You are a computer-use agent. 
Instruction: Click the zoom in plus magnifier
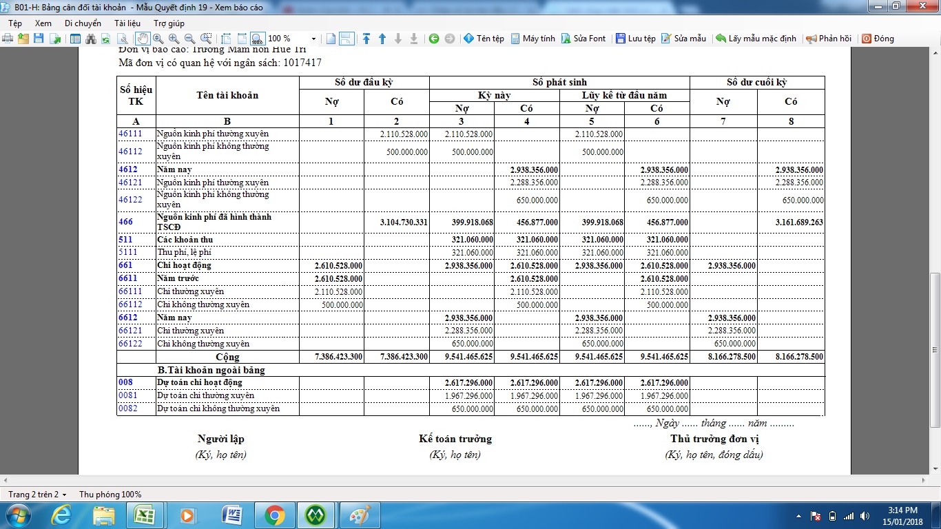click(174, 39)
